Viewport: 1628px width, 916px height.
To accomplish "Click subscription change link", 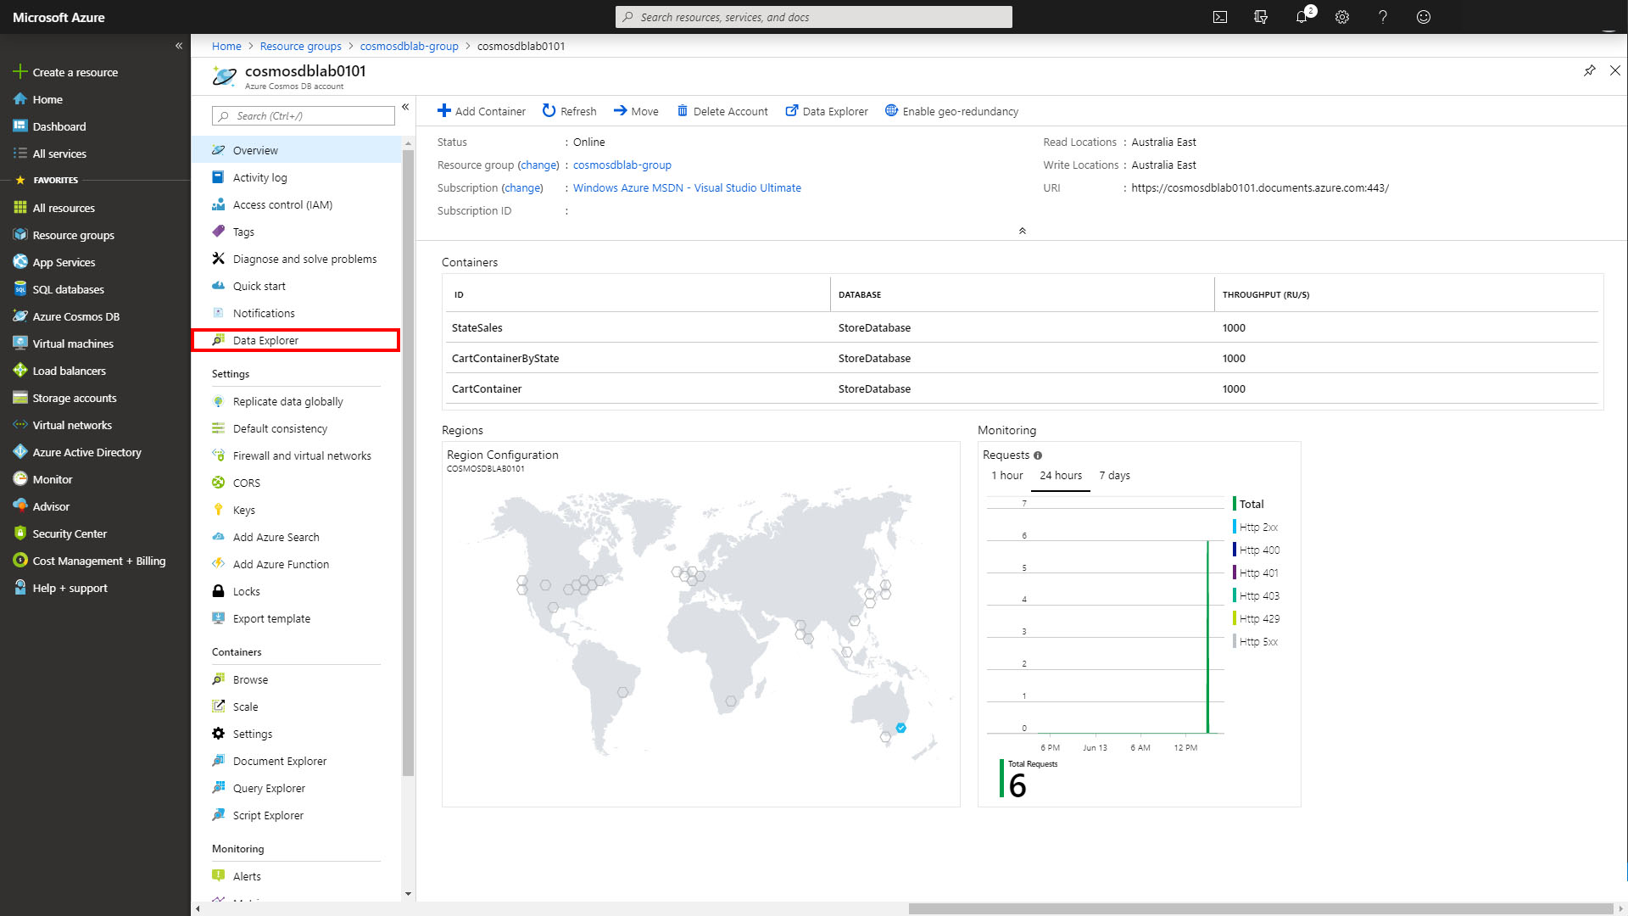I will pos(522,187).
